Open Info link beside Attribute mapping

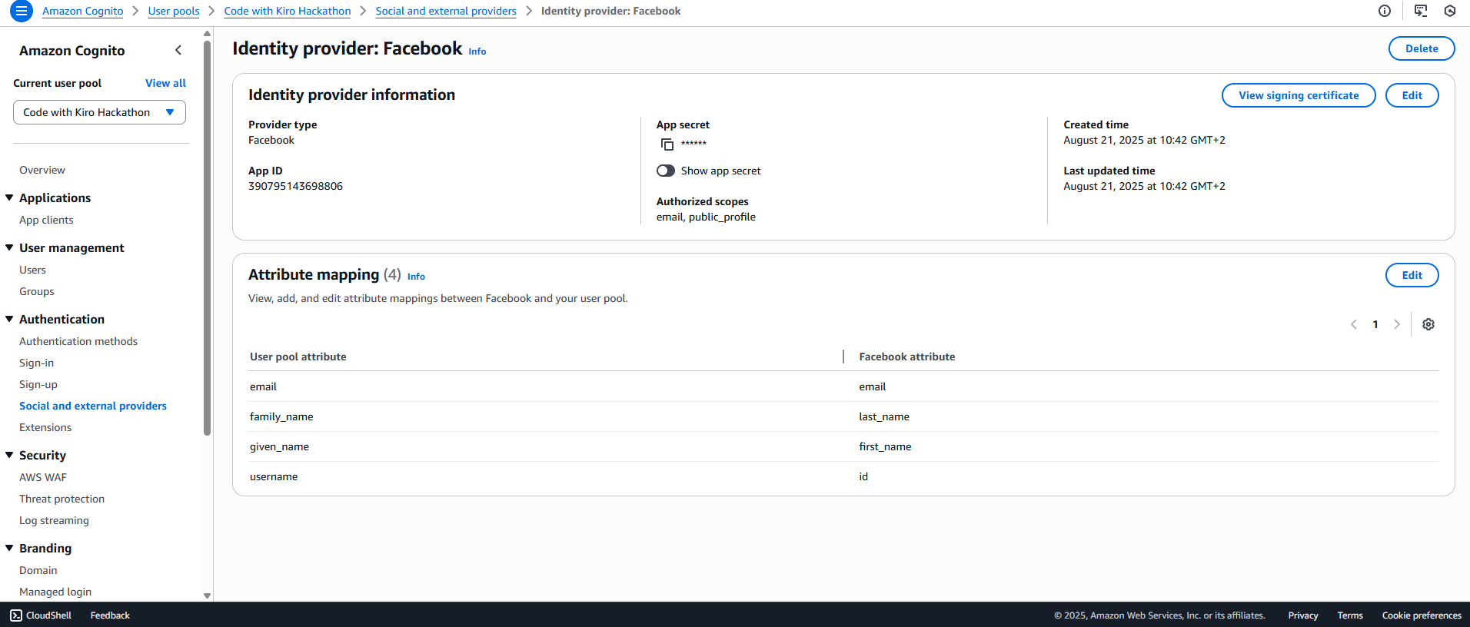416,277
